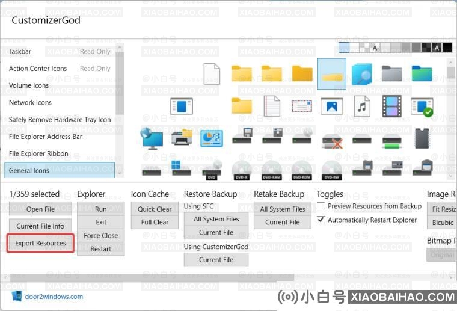Pick the dark checkerboard background swatch

point(426,48)
